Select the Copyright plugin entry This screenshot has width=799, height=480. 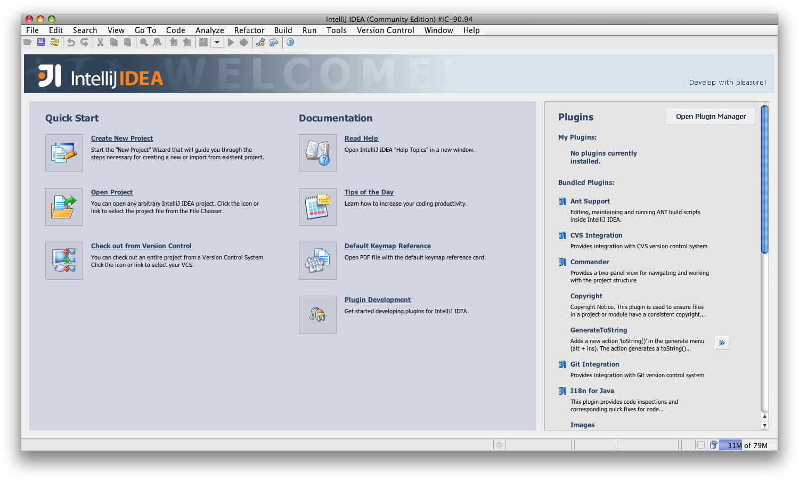586,296
